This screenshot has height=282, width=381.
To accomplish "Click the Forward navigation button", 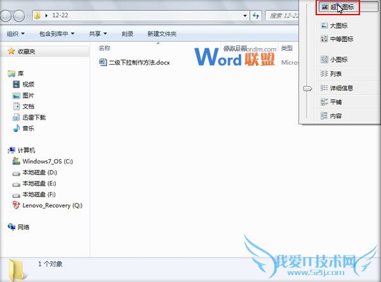I will point(19,16).
